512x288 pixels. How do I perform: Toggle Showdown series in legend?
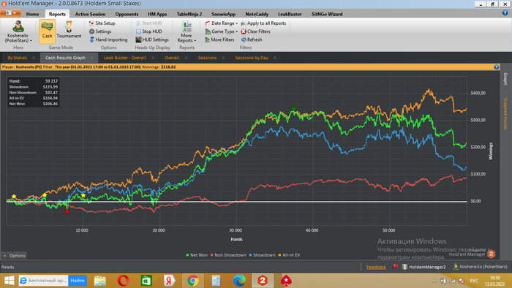pos(262,255)
